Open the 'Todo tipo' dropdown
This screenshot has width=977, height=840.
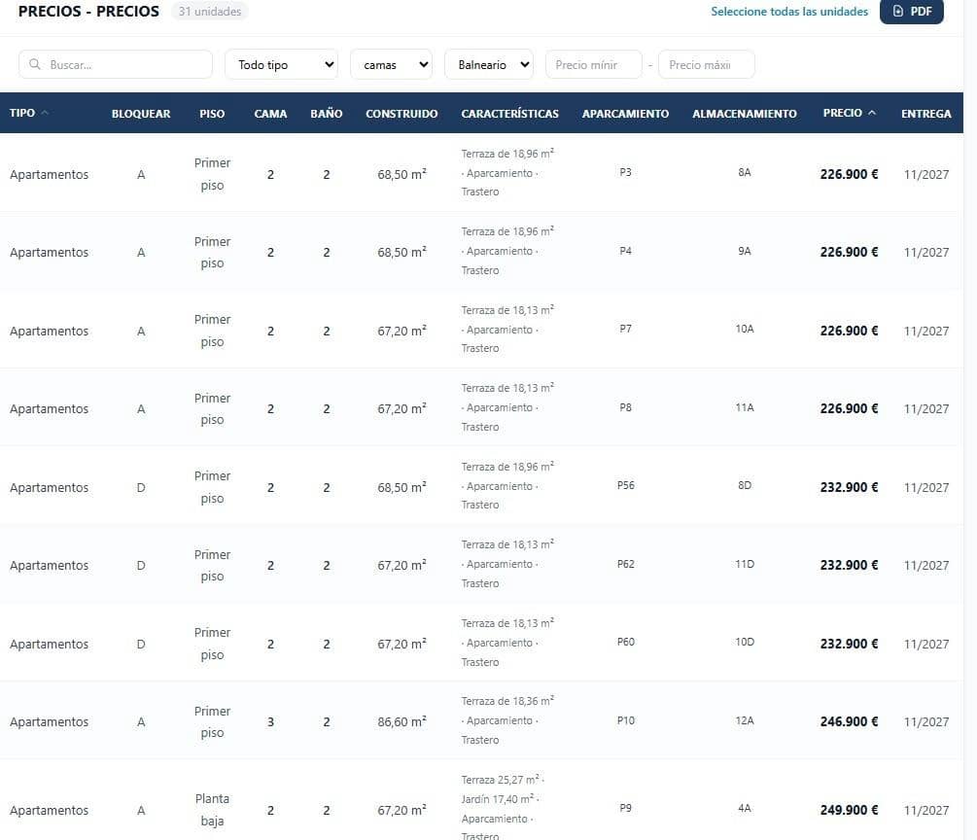point(281,64)
